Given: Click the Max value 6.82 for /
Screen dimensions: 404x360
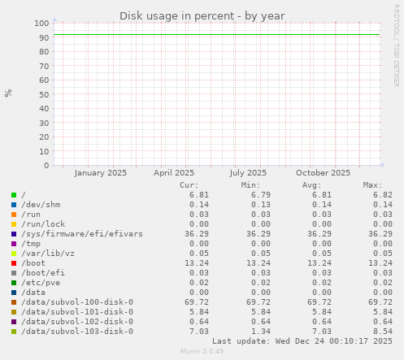Looking at the screenshot, I should [383, 195].
